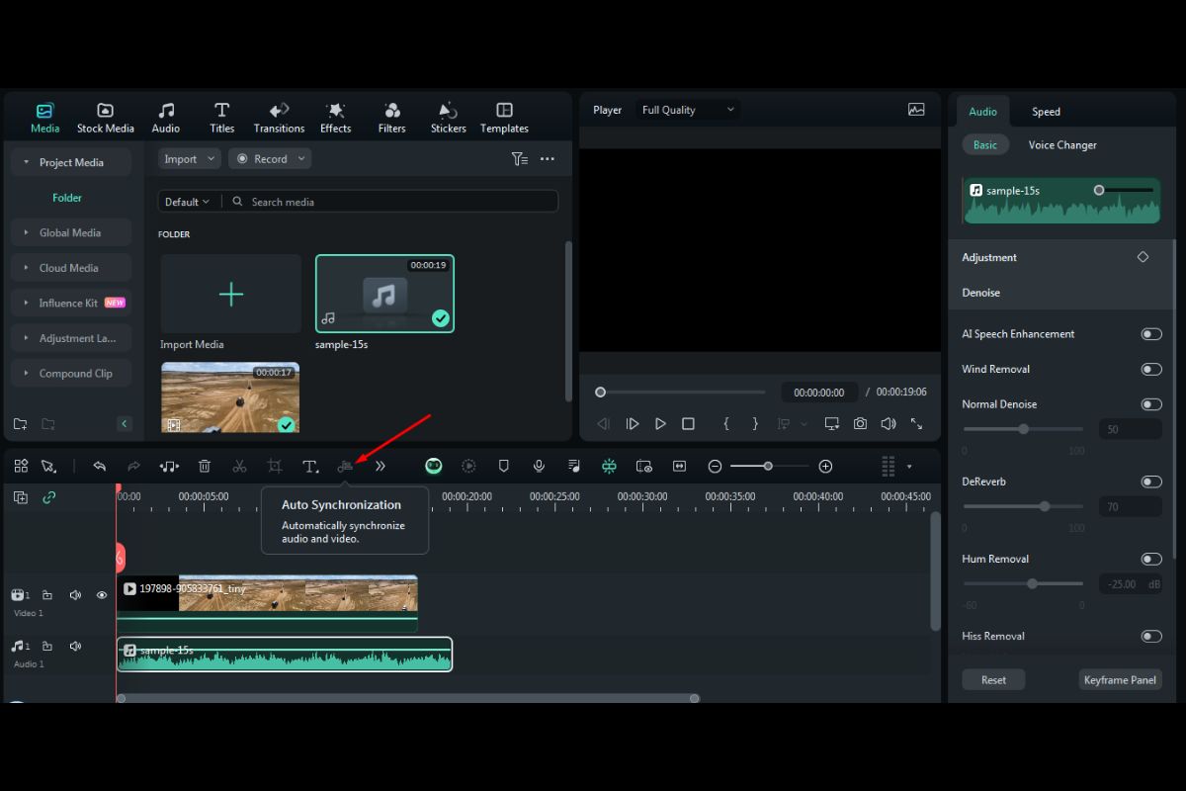Switch on Hum Removal
1186x791 pixels.
pos(1151,559)
